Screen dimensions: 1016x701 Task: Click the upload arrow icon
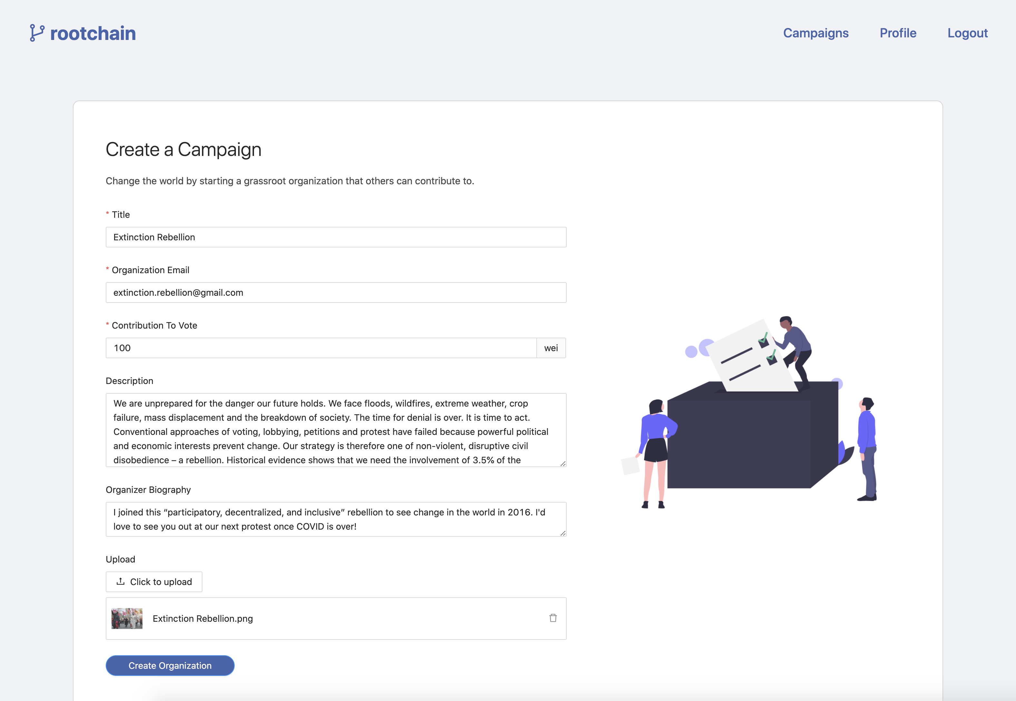point(121,581)
